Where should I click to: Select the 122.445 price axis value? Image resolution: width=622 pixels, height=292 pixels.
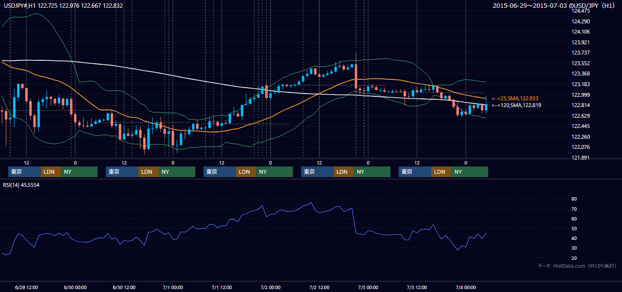(x=582, y=126)
